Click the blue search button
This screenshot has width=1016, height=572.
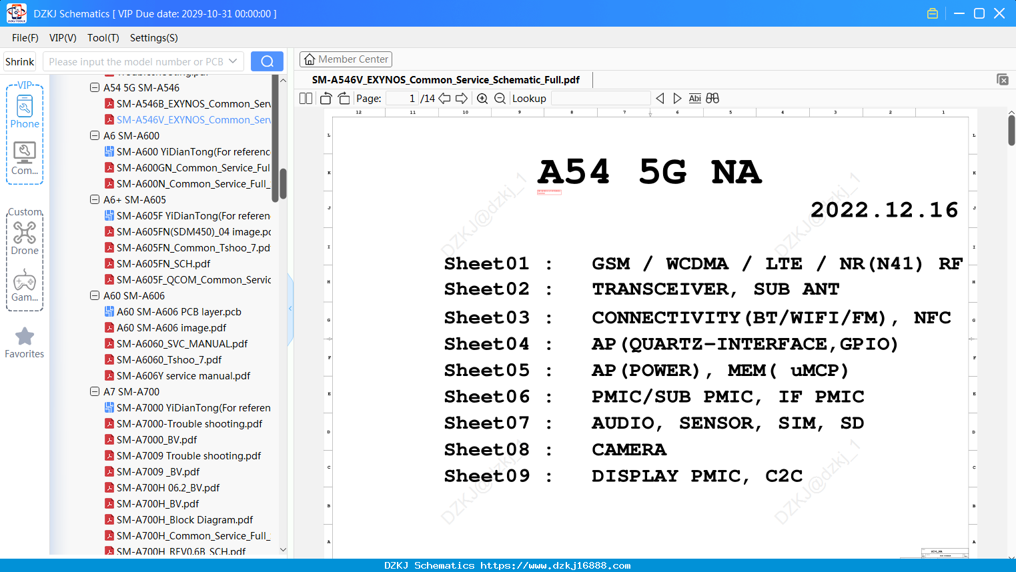click(x=267, y=61)
